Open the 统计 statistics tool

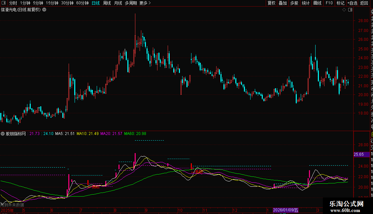306,3
